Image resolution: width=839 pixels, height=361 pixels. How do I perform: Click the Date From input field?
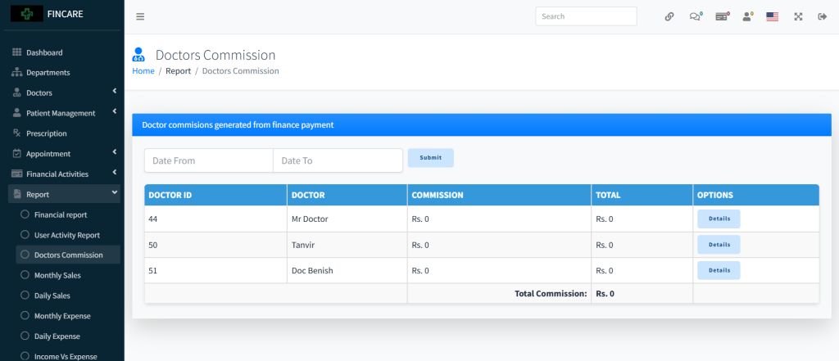[x=208, y=160]
